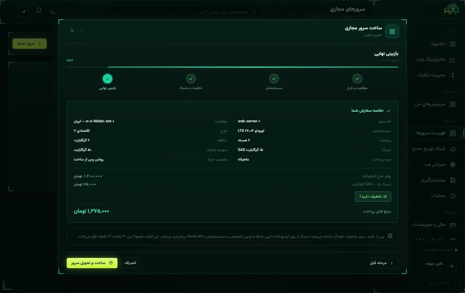Click the total ۱,۲۷۵,۰۰۰ تومان amount
This screenshot has height=293, width=465.
(92, 211)
